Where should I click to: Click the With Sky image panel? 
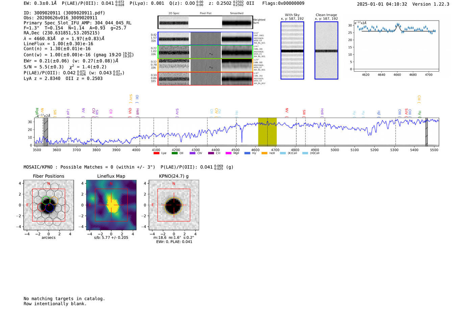292,50
